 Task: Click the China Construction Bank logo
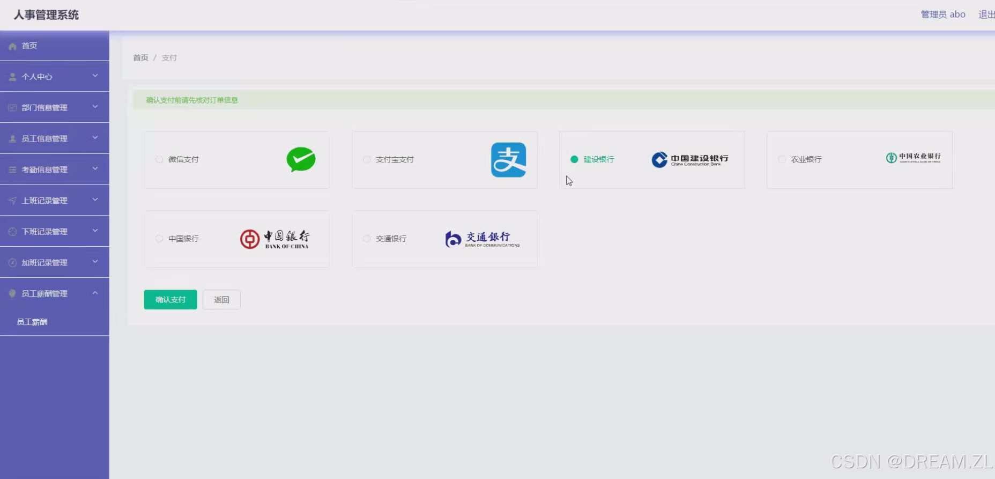coord(690,159)
